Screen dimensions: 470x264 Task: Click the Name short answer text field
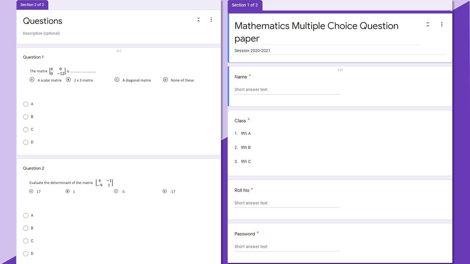point(287,89)
